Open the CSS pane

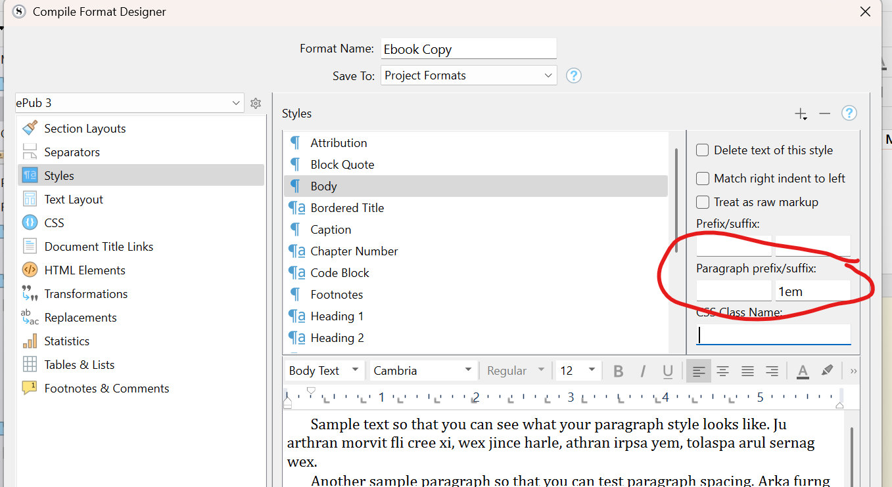click(x=140, y=223)
